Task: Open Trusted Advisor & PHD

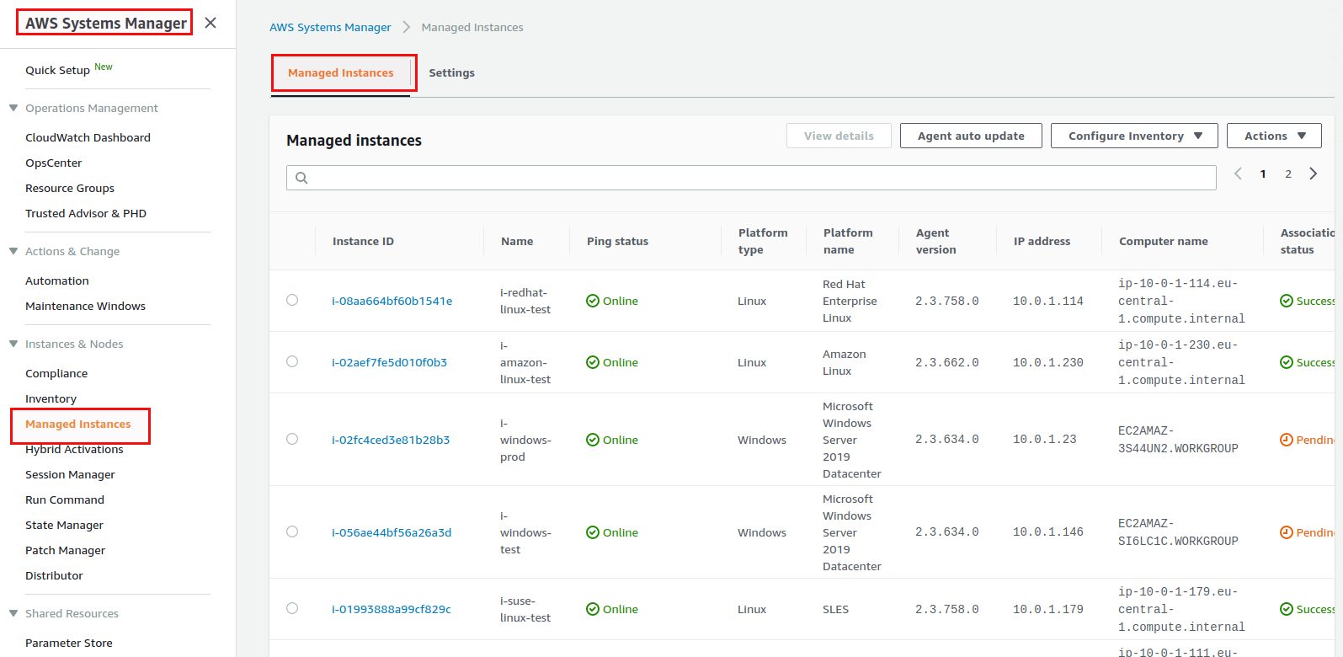Action: tap(86, 213)
